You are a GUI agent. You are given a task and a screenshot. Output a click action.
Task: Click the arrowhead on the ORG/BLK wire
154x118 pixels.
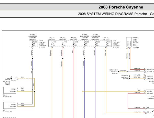(129, 76)
